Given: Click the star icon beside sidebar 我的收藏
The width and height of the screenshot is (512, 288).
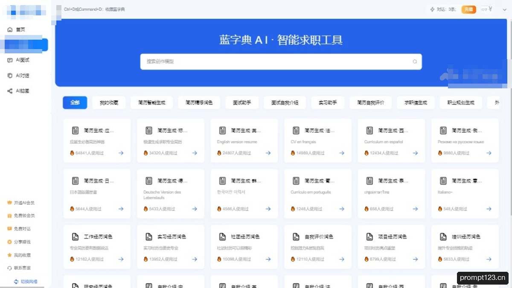Looking at the screenshot, I should [9, 255].
